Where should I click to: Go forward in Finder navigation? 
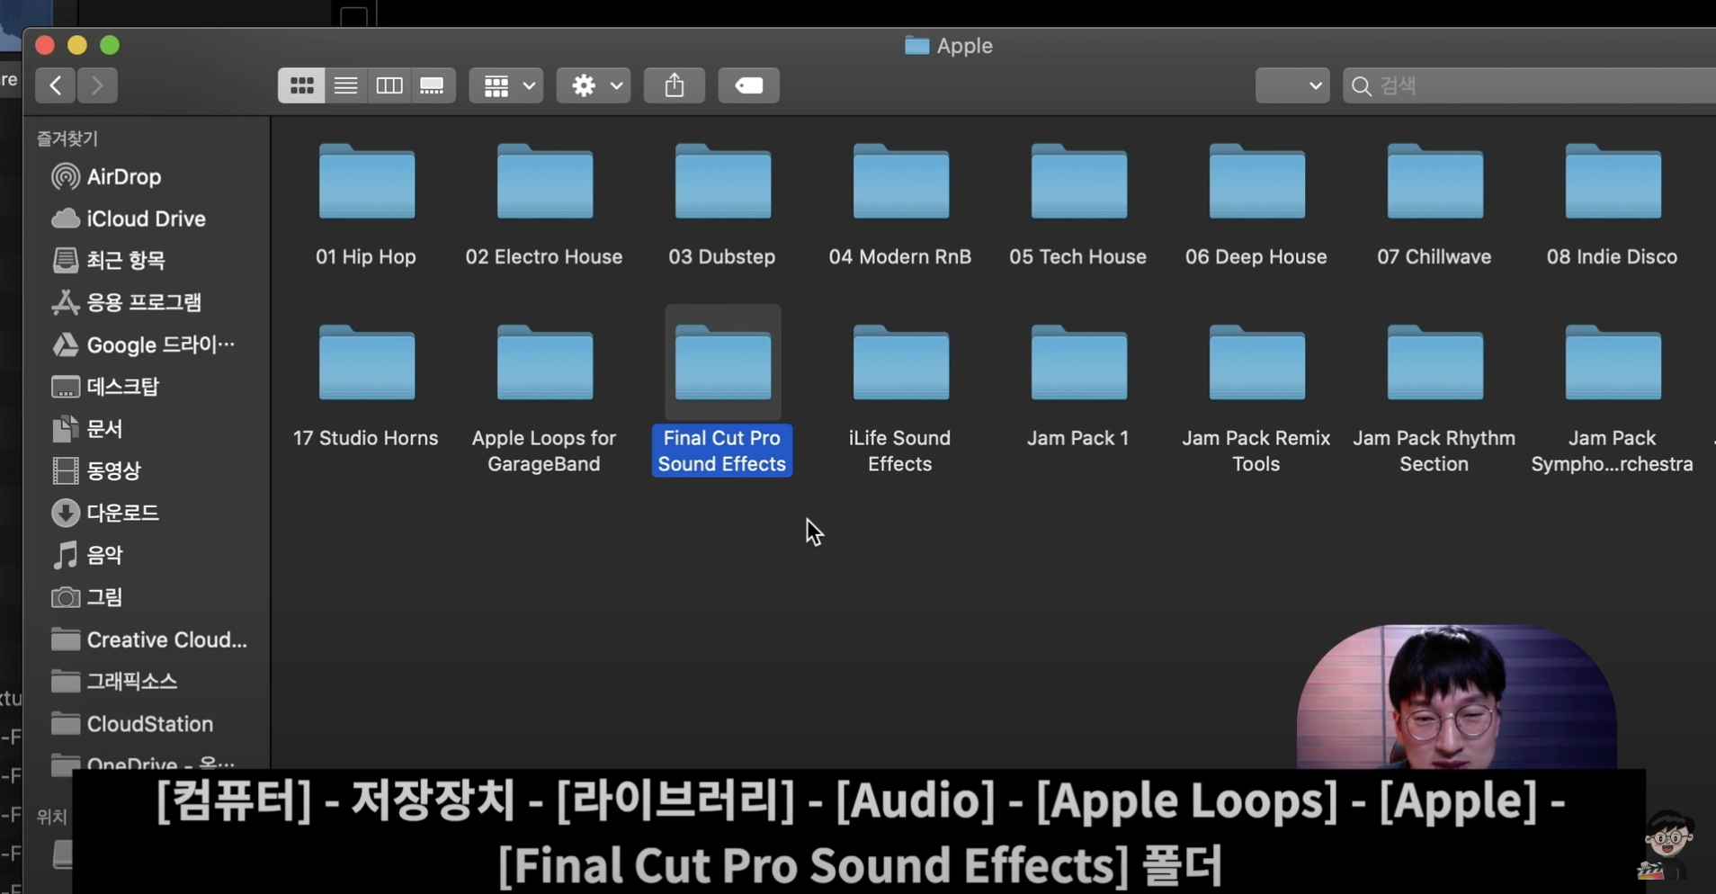point(97,85)
